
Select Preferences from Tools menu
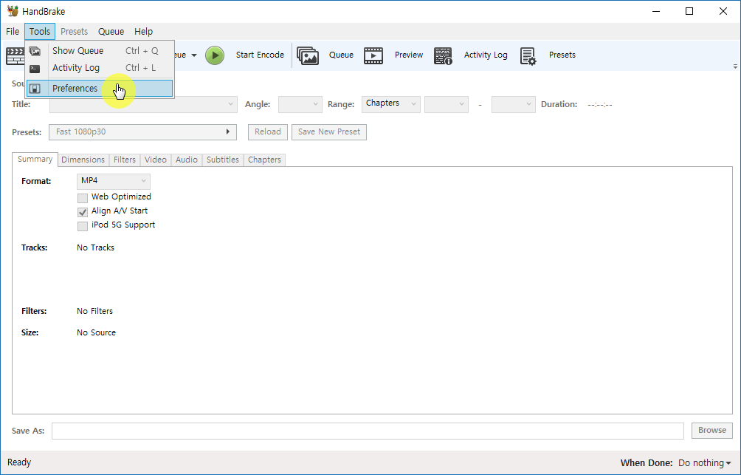(100, 89)
